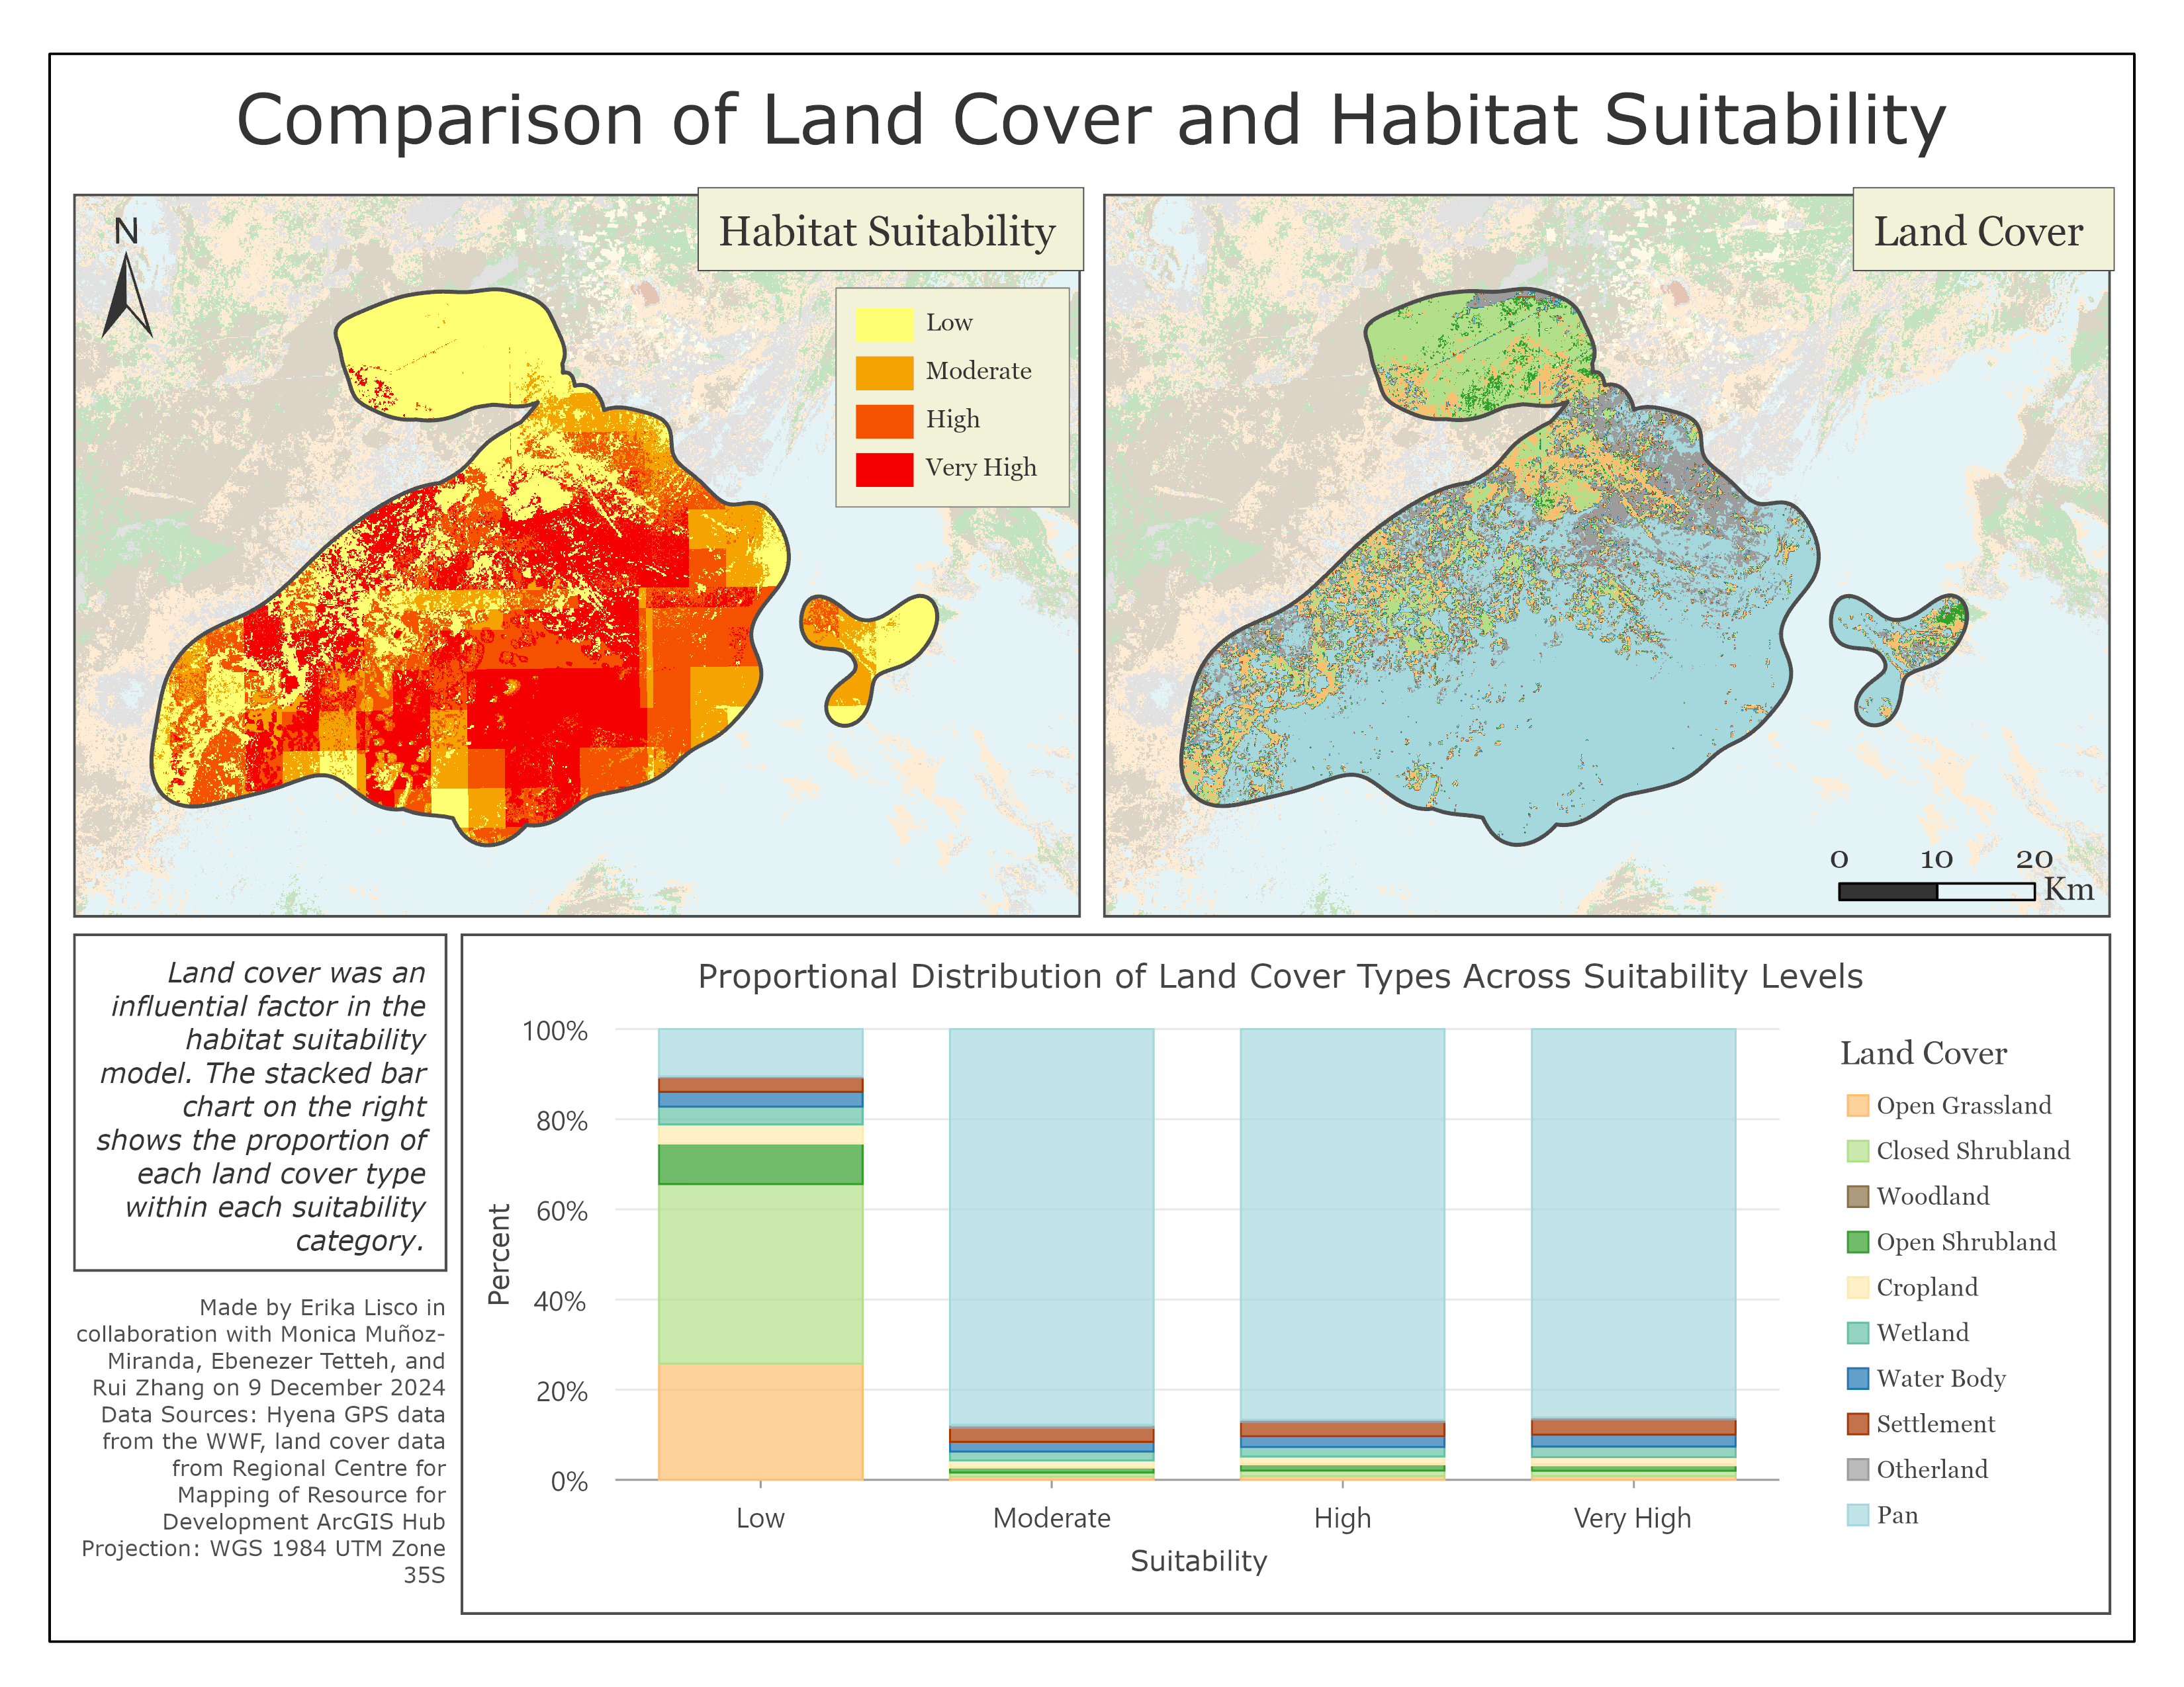2184x1687 pixels.
Task: Select Open Shrubland legend marker
Action: click(x=1857, y=1242)
